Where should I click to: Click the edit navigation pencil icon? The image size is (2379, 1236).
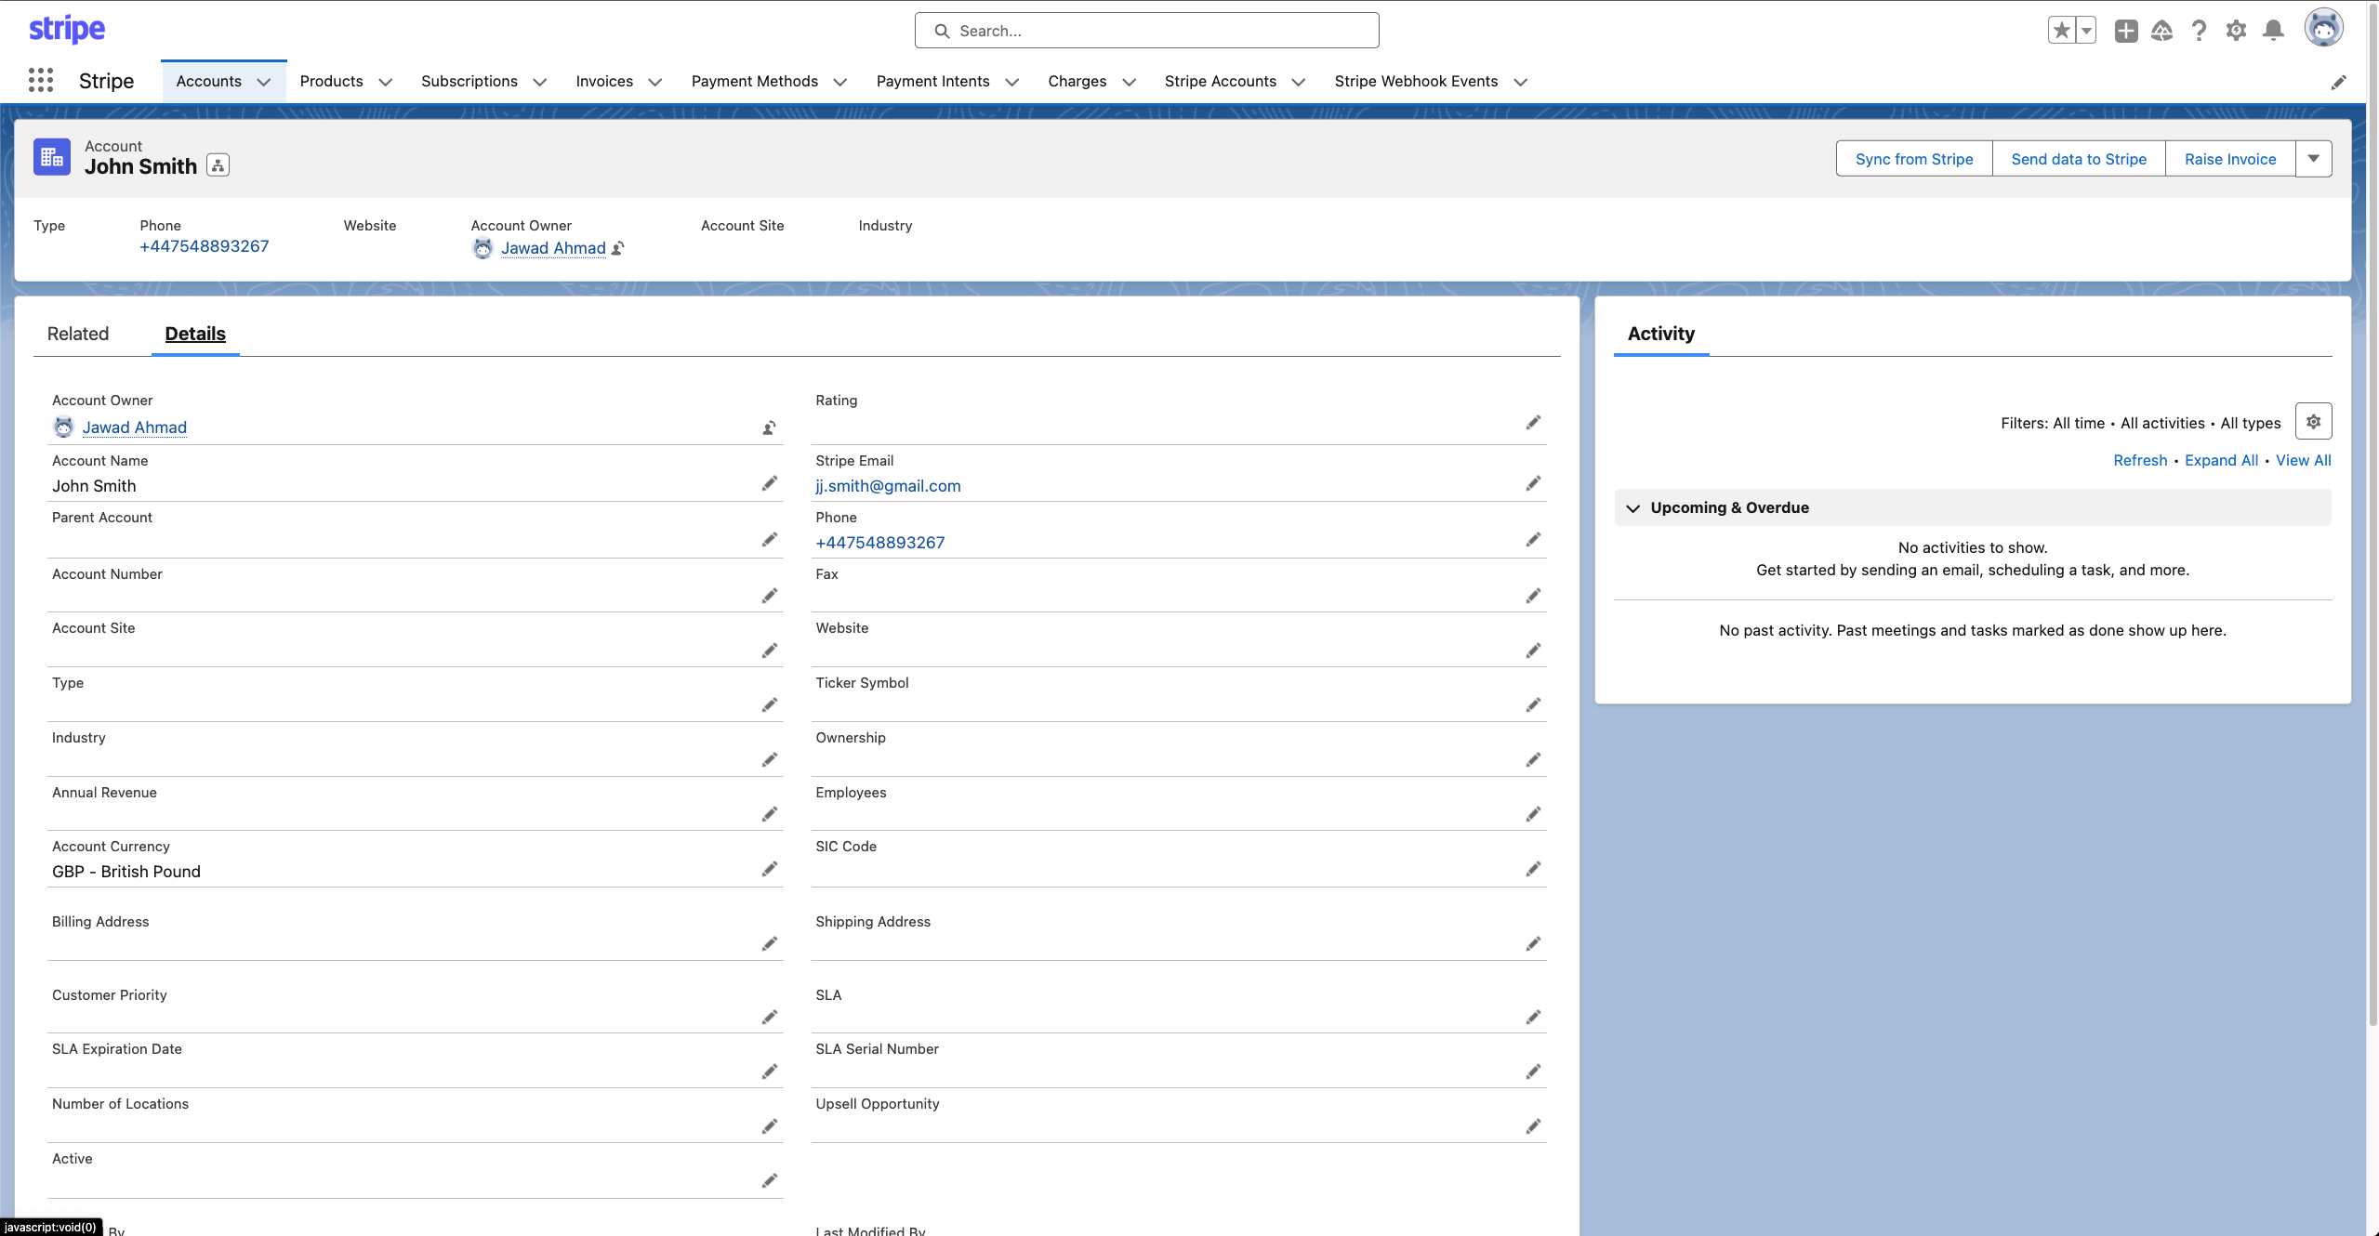click(x=2338, y=83)
